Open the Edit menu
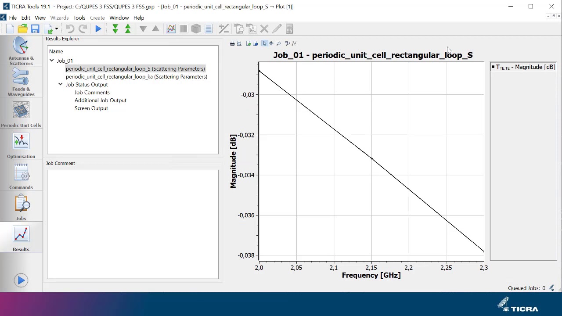Screen dimensions: 562x316 point(26,18)
